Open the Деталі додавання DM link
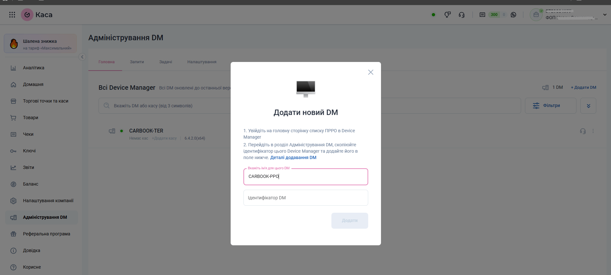This screenshot has width=611, height=275. pyautogui.click(x=293, y=157)
